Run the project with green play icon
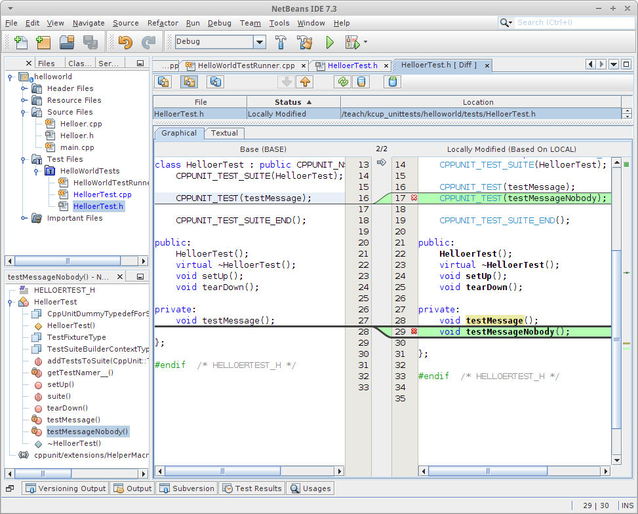Viewport: 638px width, 514px height. pyautogui.click(x=330, y=43)
